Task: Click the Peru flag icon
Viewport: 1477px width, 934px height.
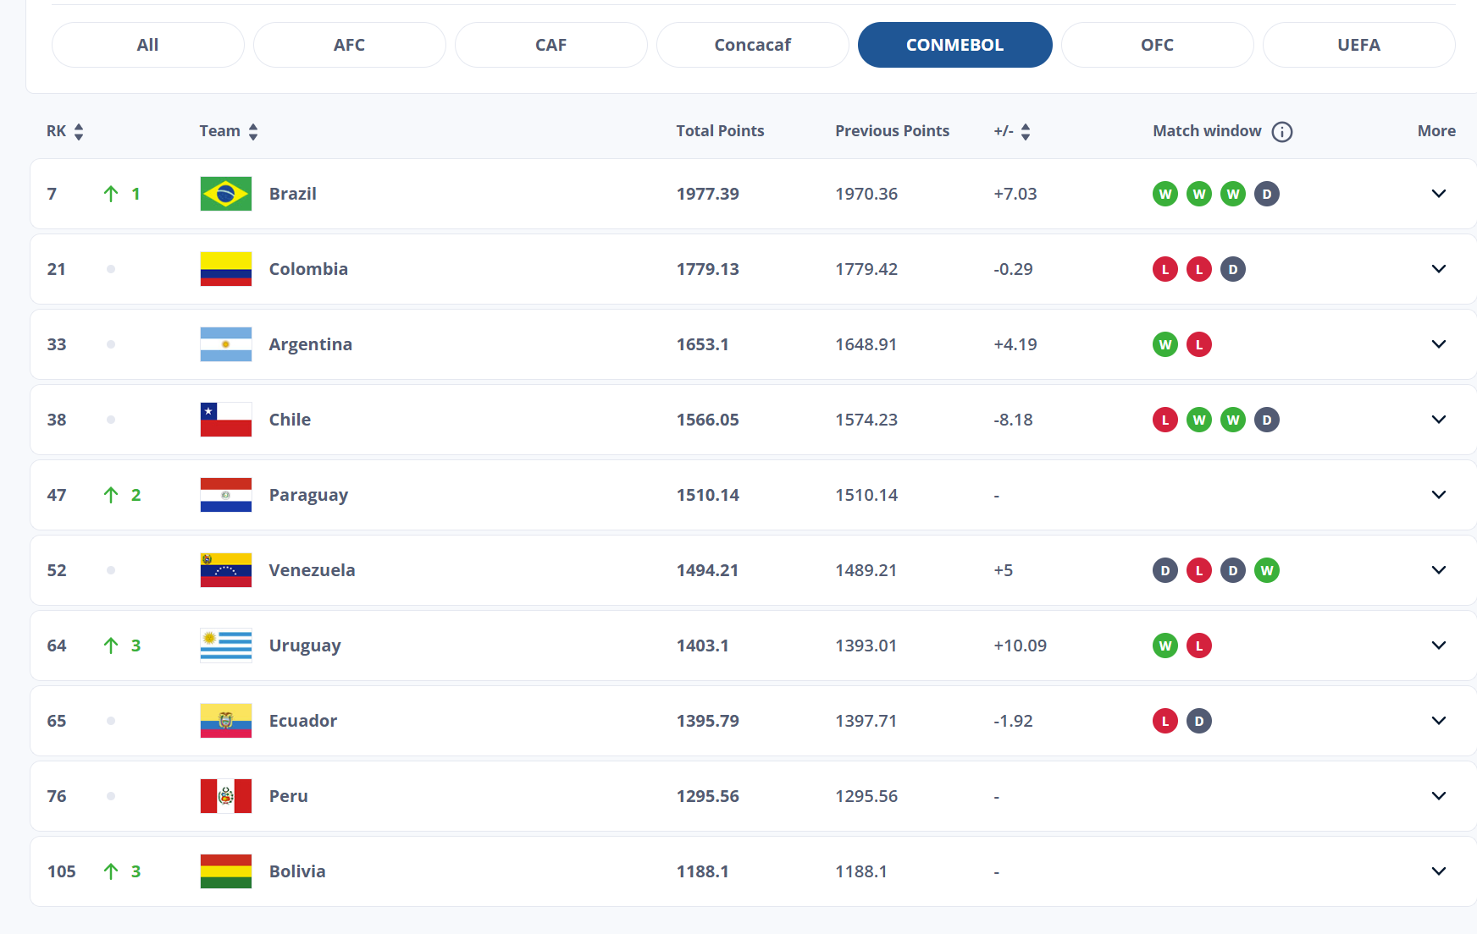Action: (x=225, y=796)
